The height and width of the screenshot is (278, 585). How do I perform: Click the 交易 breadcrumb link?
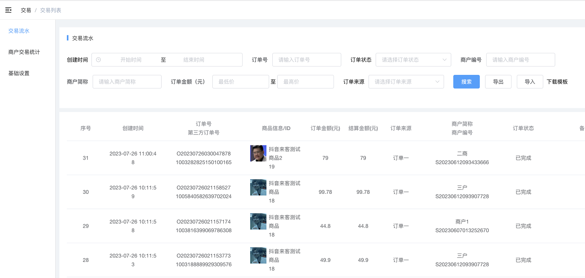click(26, 10)
